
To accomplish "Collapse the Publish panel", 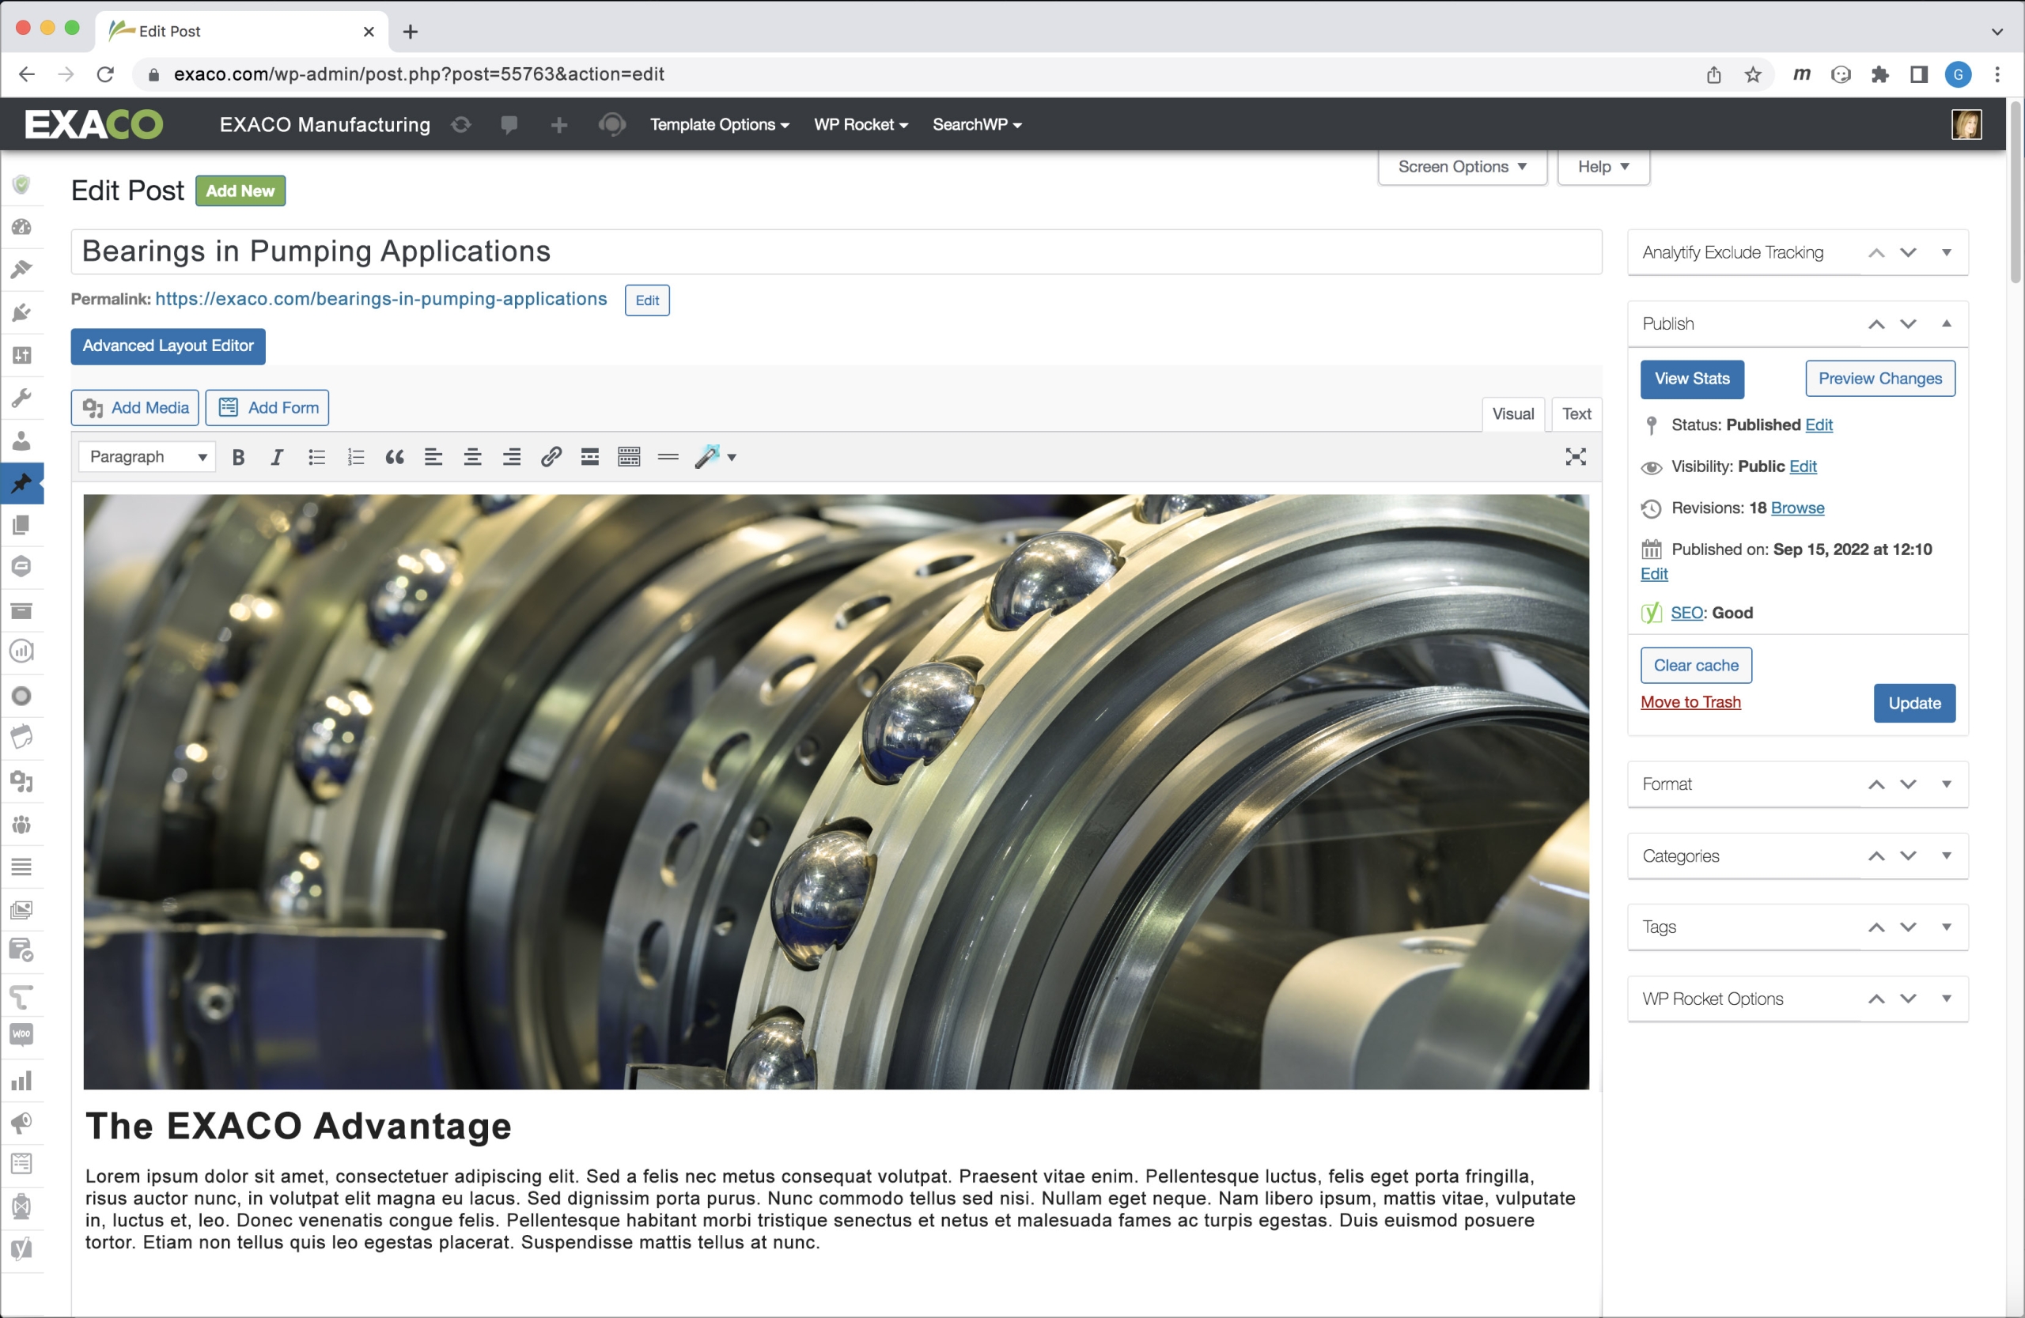I will click(1946, 324).
